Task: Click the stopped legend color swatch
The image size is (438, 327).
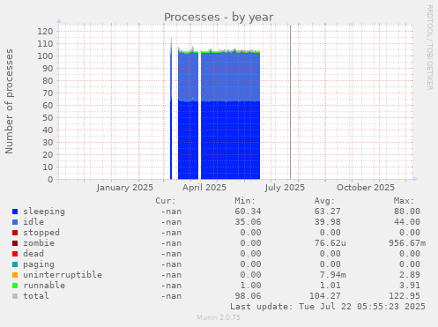Action: pos(15,233)
